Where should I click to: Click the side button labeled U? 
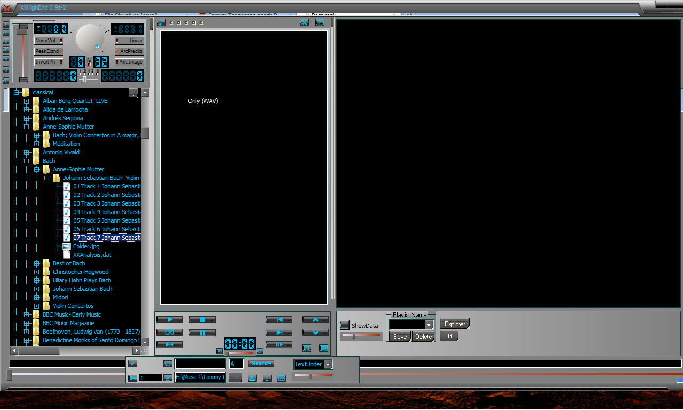6,69
